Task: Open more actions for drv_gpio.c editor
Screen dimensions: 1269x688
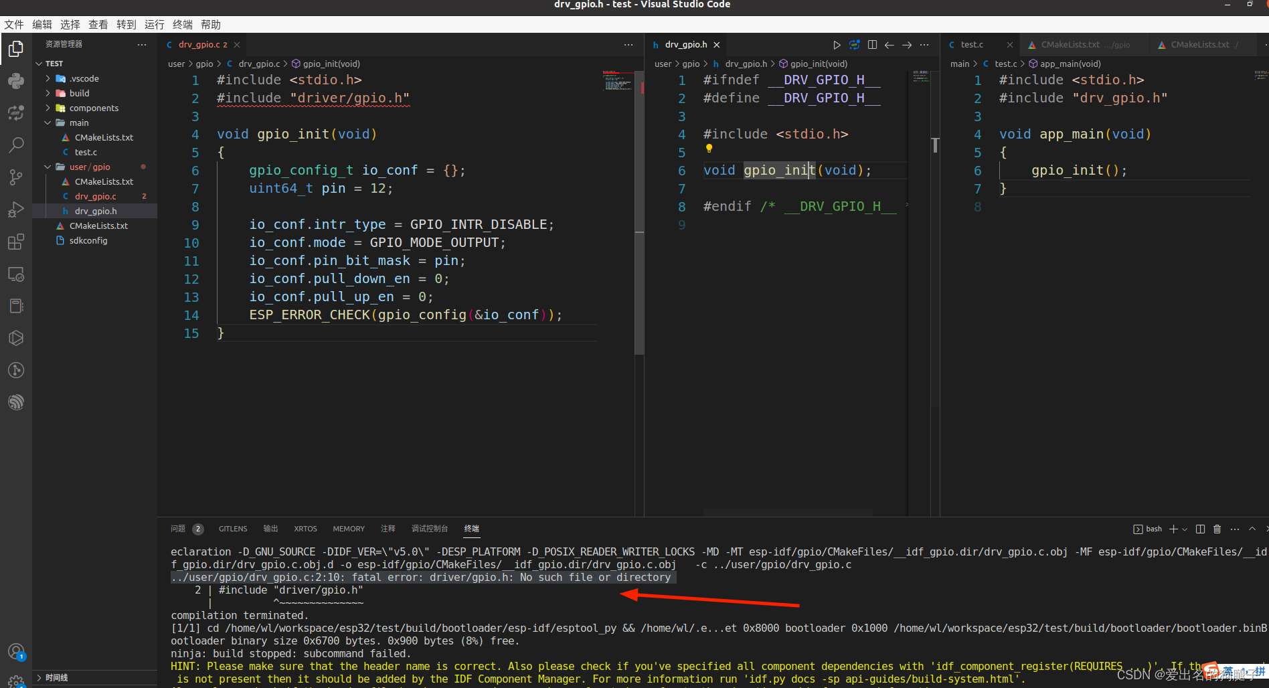Action: pyautogui.click(x=628, y=45)
